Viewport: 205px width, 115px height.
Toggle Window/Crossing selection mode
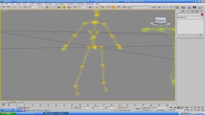[58, 7]
